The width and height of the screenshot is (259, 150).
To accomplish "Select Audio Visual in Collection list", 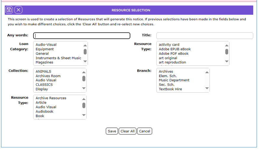I will pos(46,80).
